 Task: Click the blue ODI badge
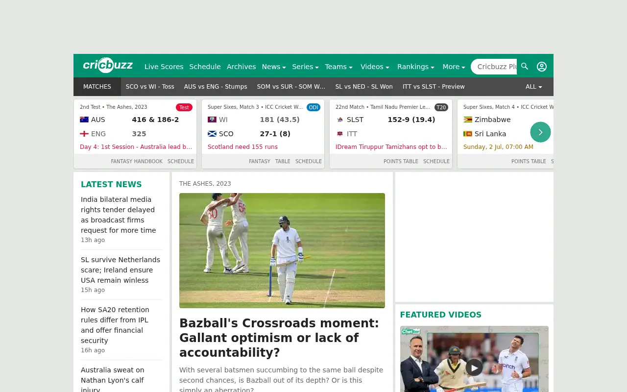[313, 107]
